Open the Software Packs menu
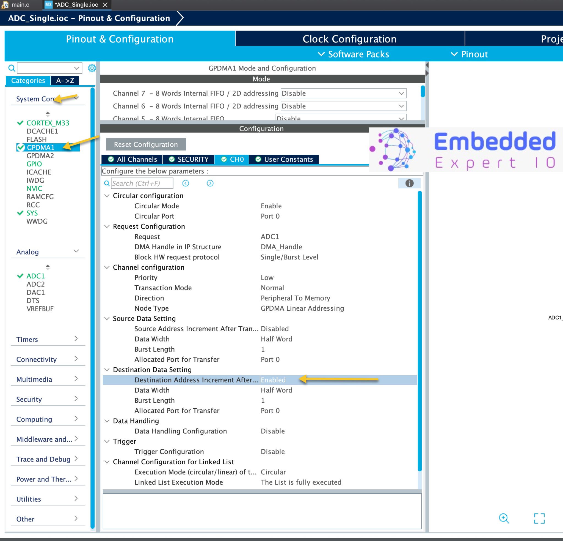The height and width of the screenshot is (541, 563). coord(354,54)
